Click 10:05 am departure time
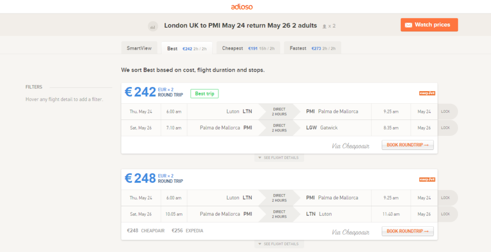This screenshot has height=252, width=491. pyautogui.click(x=174, y=214)
